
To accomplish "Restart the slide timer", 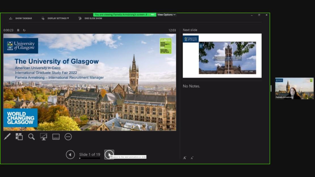I will tap(24, 30).
